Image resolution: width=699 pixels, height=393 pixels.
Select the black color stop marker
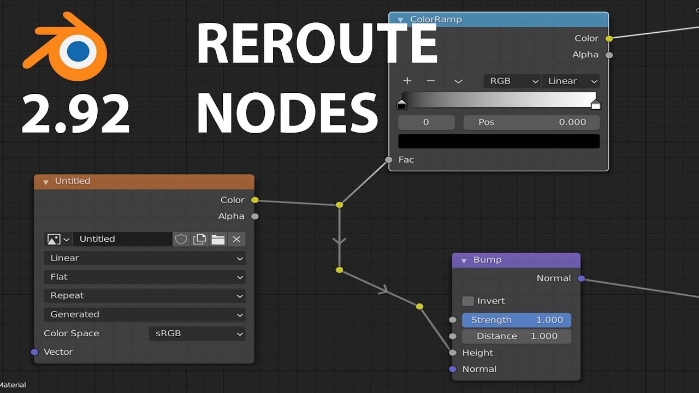pyautogui.click(x=402, y=104)
